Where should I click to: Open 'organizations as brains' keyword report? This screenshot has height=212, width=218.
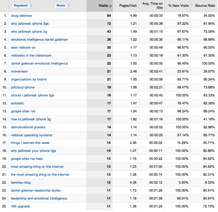click(29, 80)
